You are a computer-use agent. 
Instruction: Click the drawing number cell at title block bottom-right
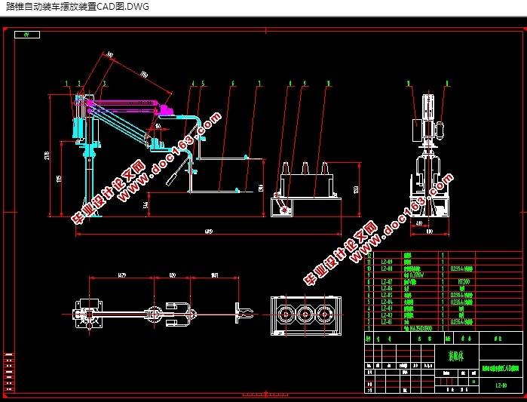click(x=501, y=385)
